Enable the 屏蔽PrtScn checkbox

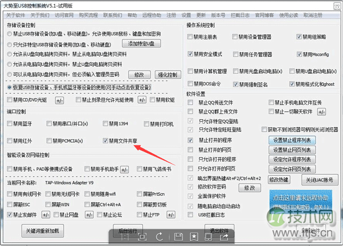click(139, 194)
